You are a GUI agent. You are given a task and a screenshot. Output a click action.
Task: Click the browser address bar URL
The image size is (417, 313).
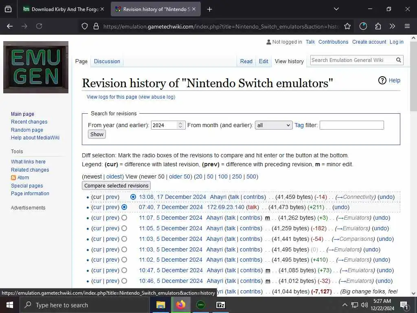(x=221, y=26)
